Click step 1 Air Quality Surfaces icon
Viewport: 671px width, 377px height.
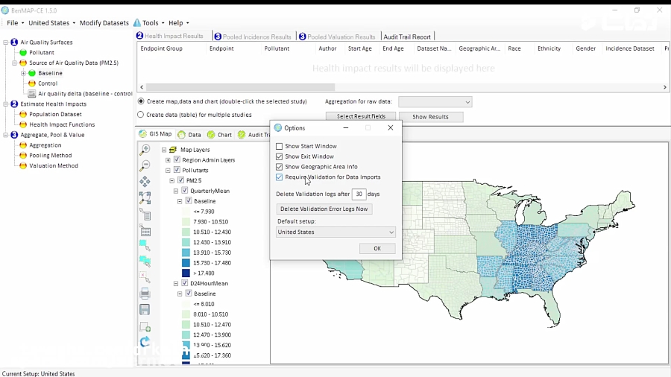[14, 42]
